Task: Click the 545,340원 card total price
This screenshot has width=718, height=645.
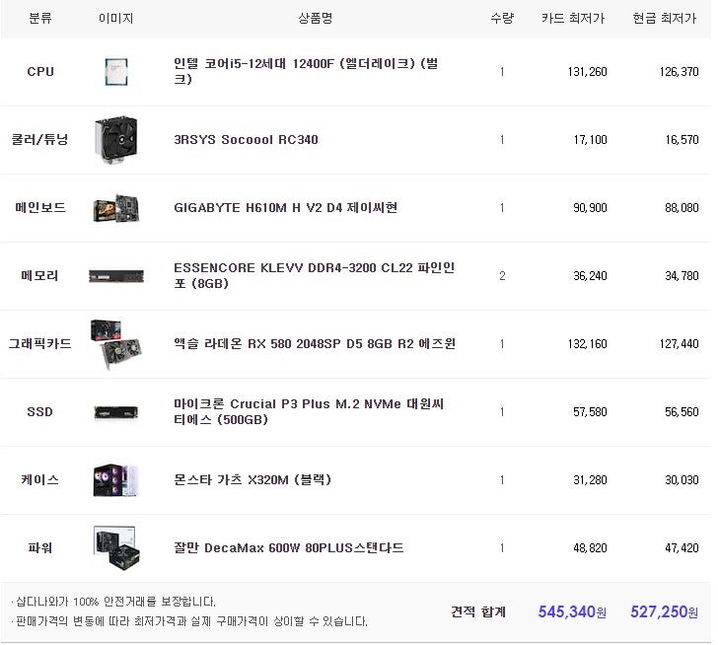Action: (x=573, y=612)
